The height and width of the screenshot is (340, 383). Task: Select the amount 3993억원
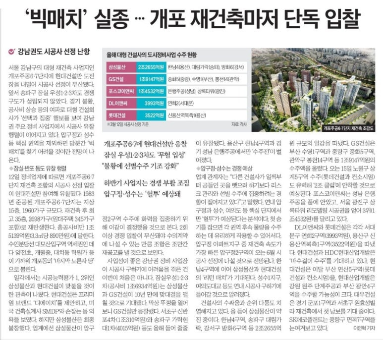click(x=151, y=103)
